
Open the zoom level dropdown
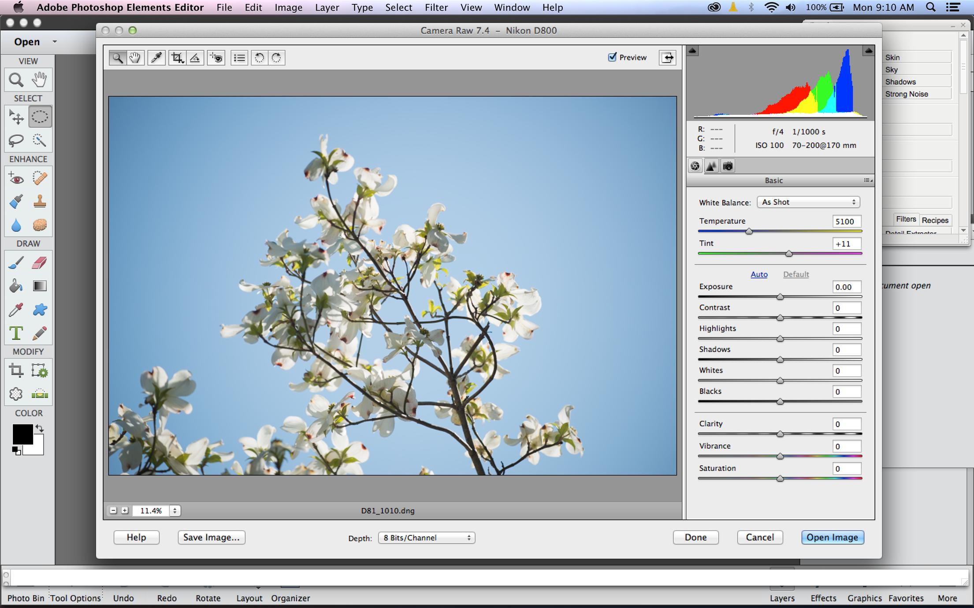175,511
